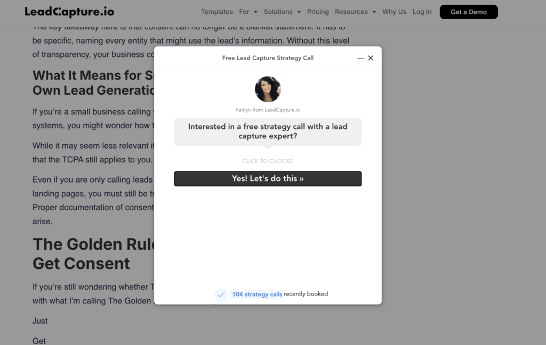Expand the For dropdown arrow
Screen dimensions: 546x345
tap(255, 12)
